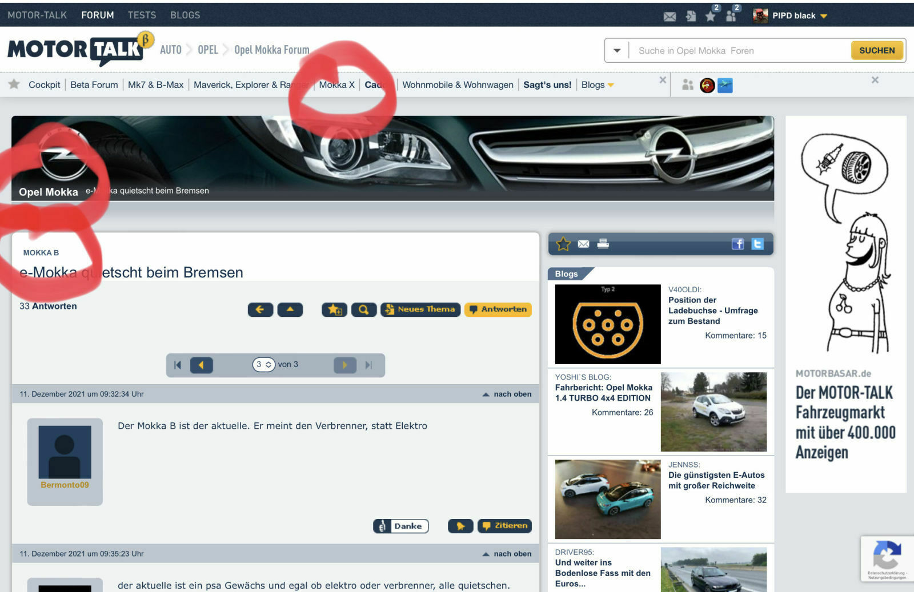This screenshot has width=914, height=592.
Task: Expand the PIPD black user menu arrow
Action: click(824, 17)
